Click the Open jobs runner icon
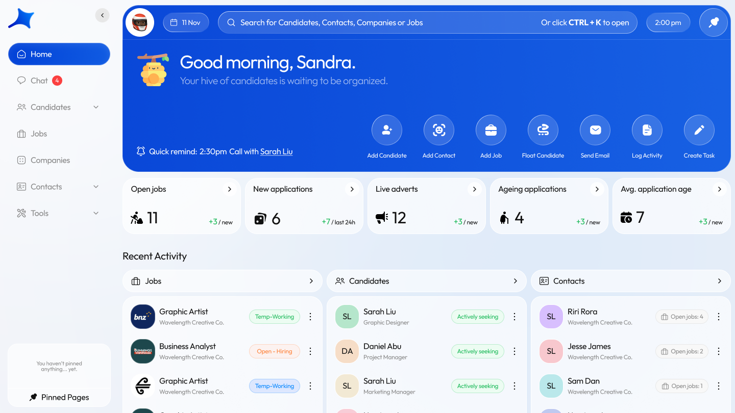 tap(137, 218)
